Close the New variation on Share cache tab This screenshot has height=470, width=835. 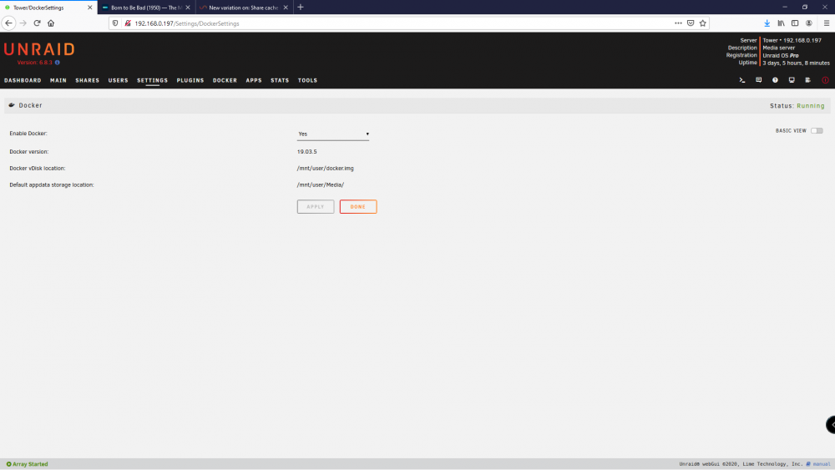click(286, 8)
